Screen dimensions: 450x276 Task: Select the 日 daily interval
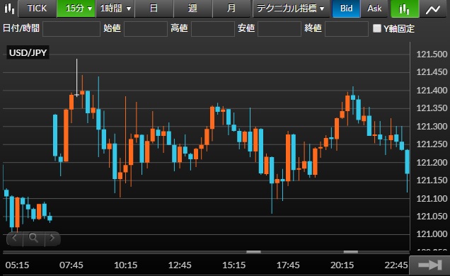[x=154, y=8]
